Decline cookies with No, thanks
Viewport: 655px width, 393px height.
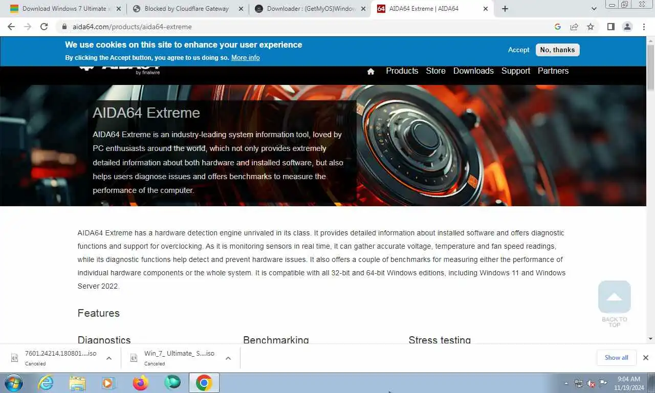(557, 50)
